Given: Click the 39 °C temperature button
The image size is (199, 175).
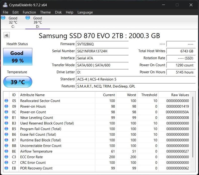Looking at the screenshot, I should pyautogui.click(x=18, y=82).
